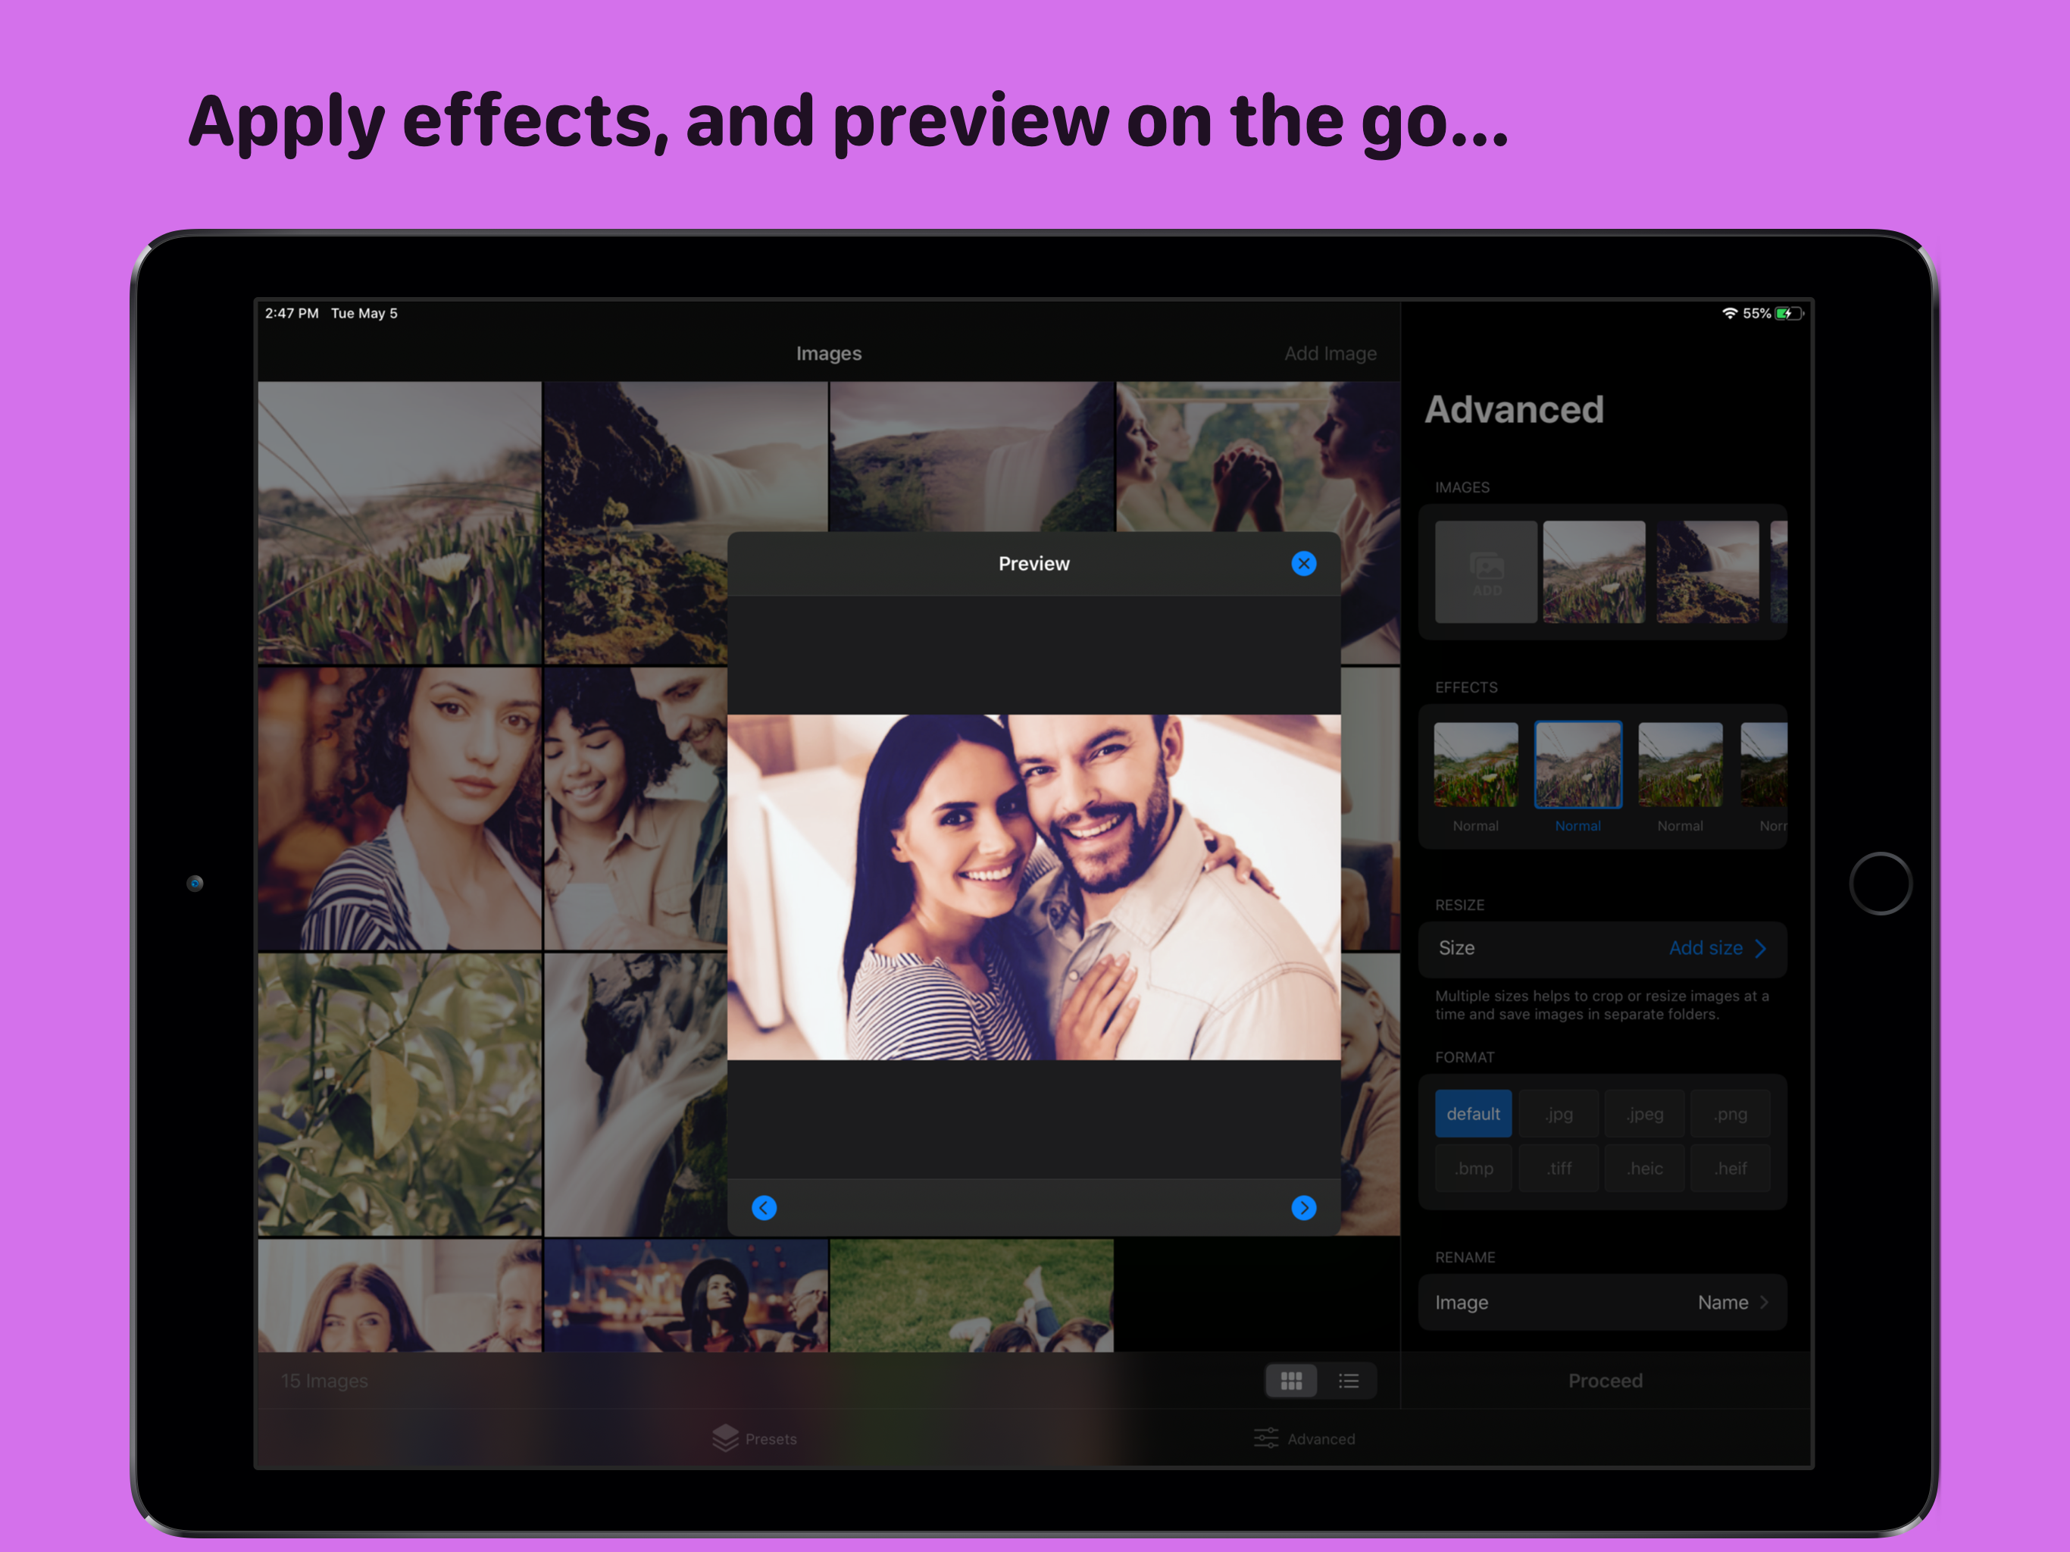Image resolution: width=2070 pixels, height=1552 pixels.
Task: Select green leaves photo in grid
Action: 399,1094
